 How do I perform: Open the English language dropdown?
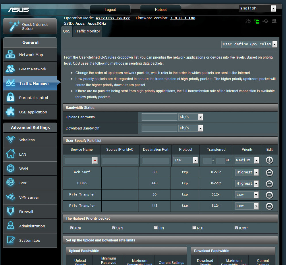pyautogui.click(x=257, y=8)
